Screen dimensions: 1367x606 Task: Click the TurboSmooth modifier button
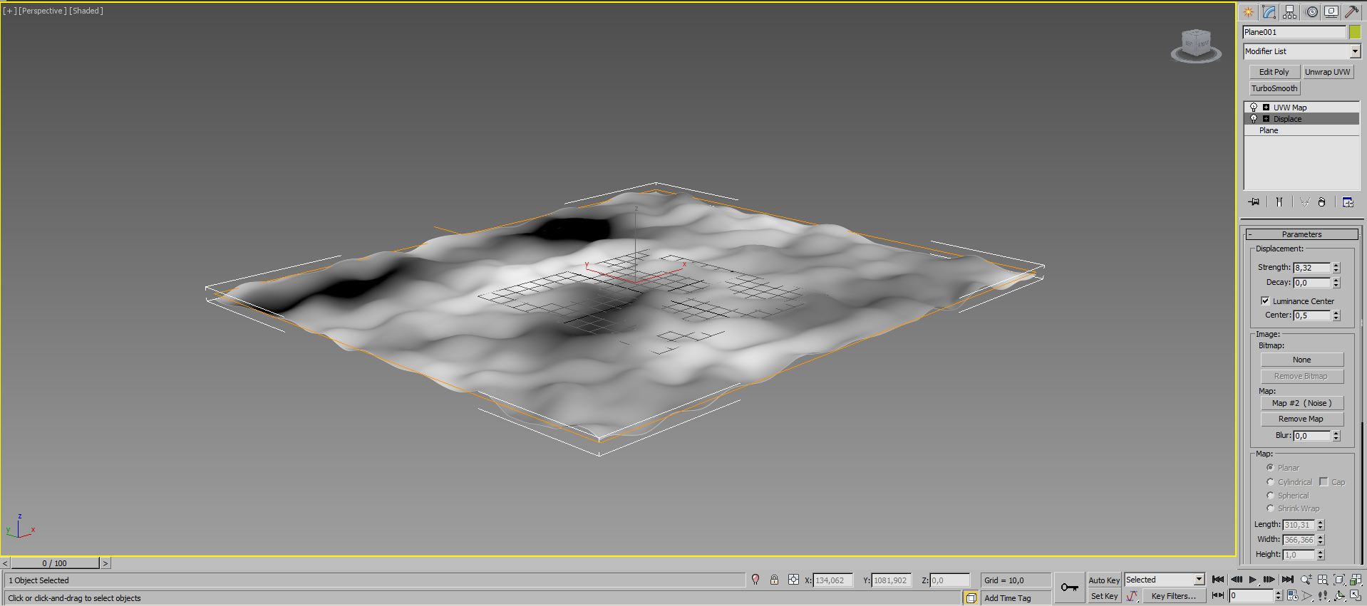[x=1274, y=88]
